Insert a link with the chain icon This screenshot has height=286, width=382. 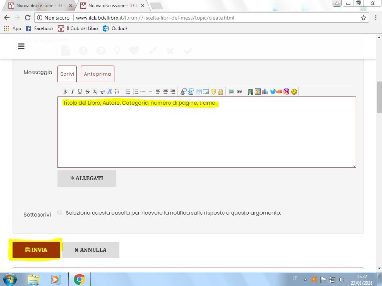coord(239,92)
